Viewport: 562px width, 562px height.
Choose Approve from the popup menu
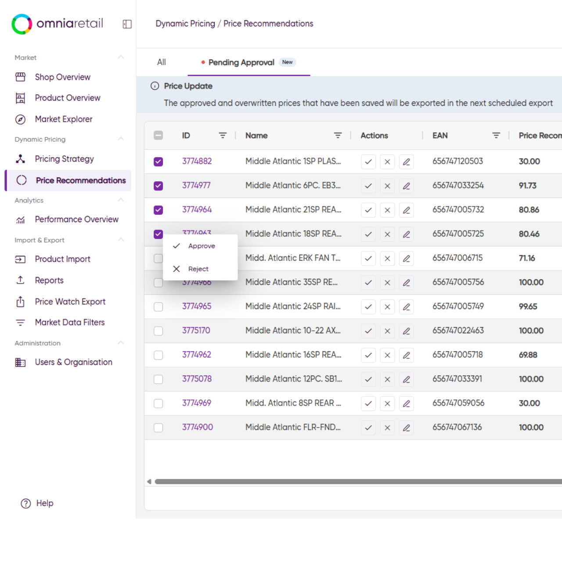coord(200,246)
